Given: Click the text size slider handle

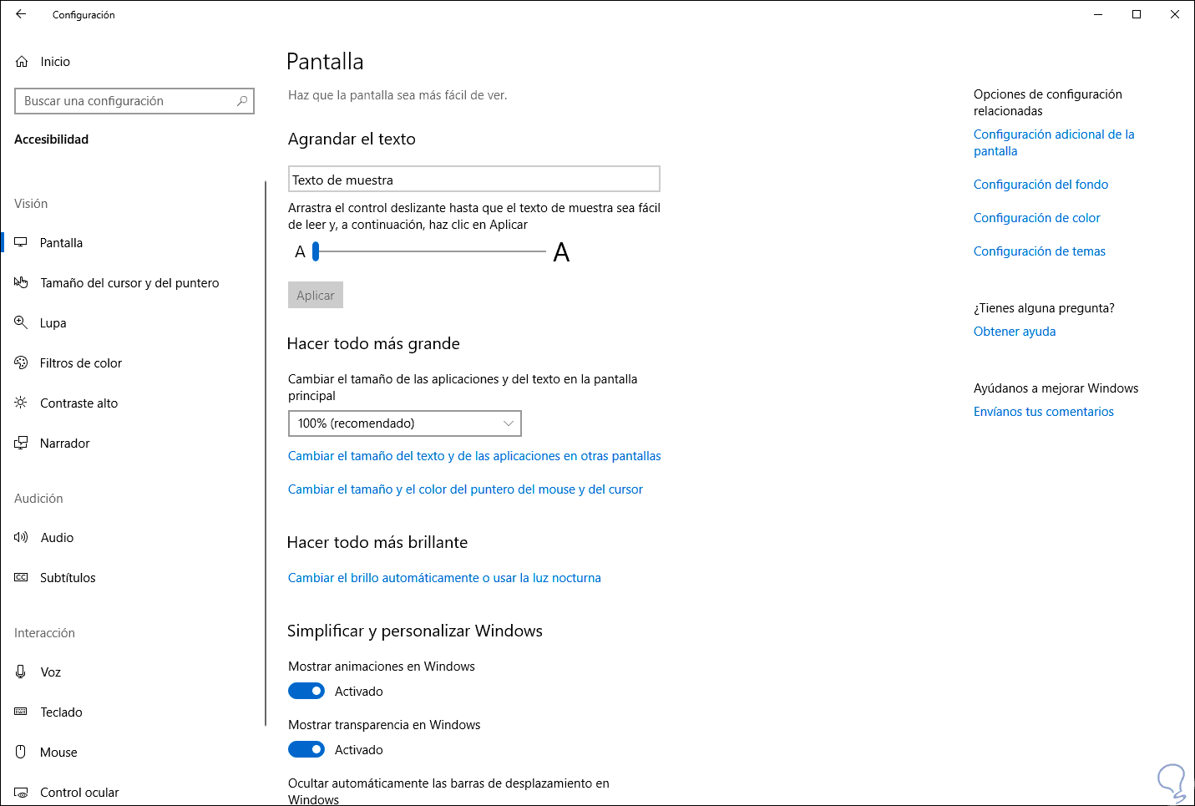Looking at the screenshot, I should tap(316, 251).
